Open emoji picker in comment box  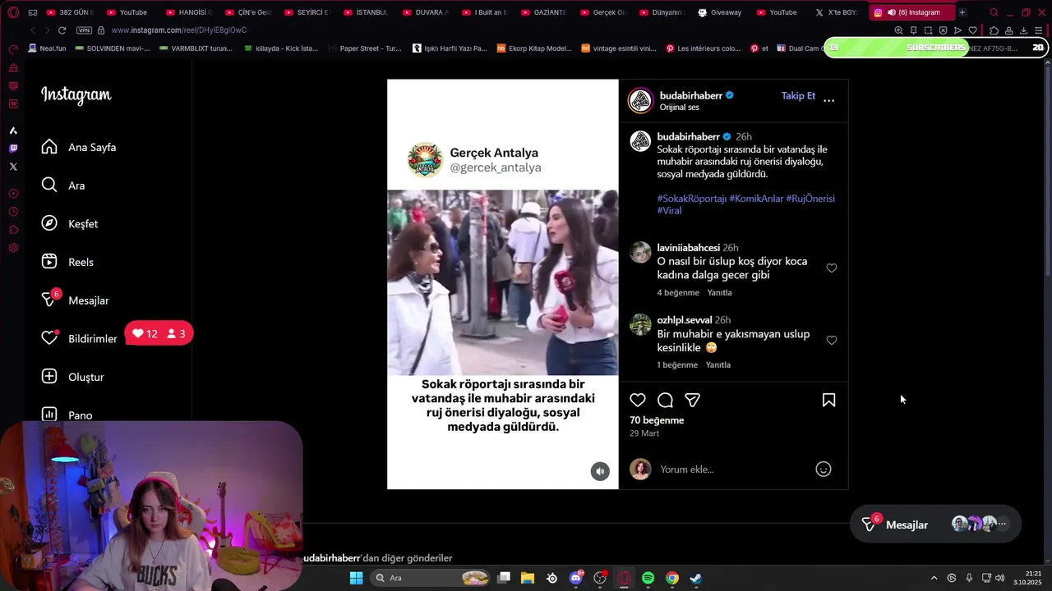point(823,470)
